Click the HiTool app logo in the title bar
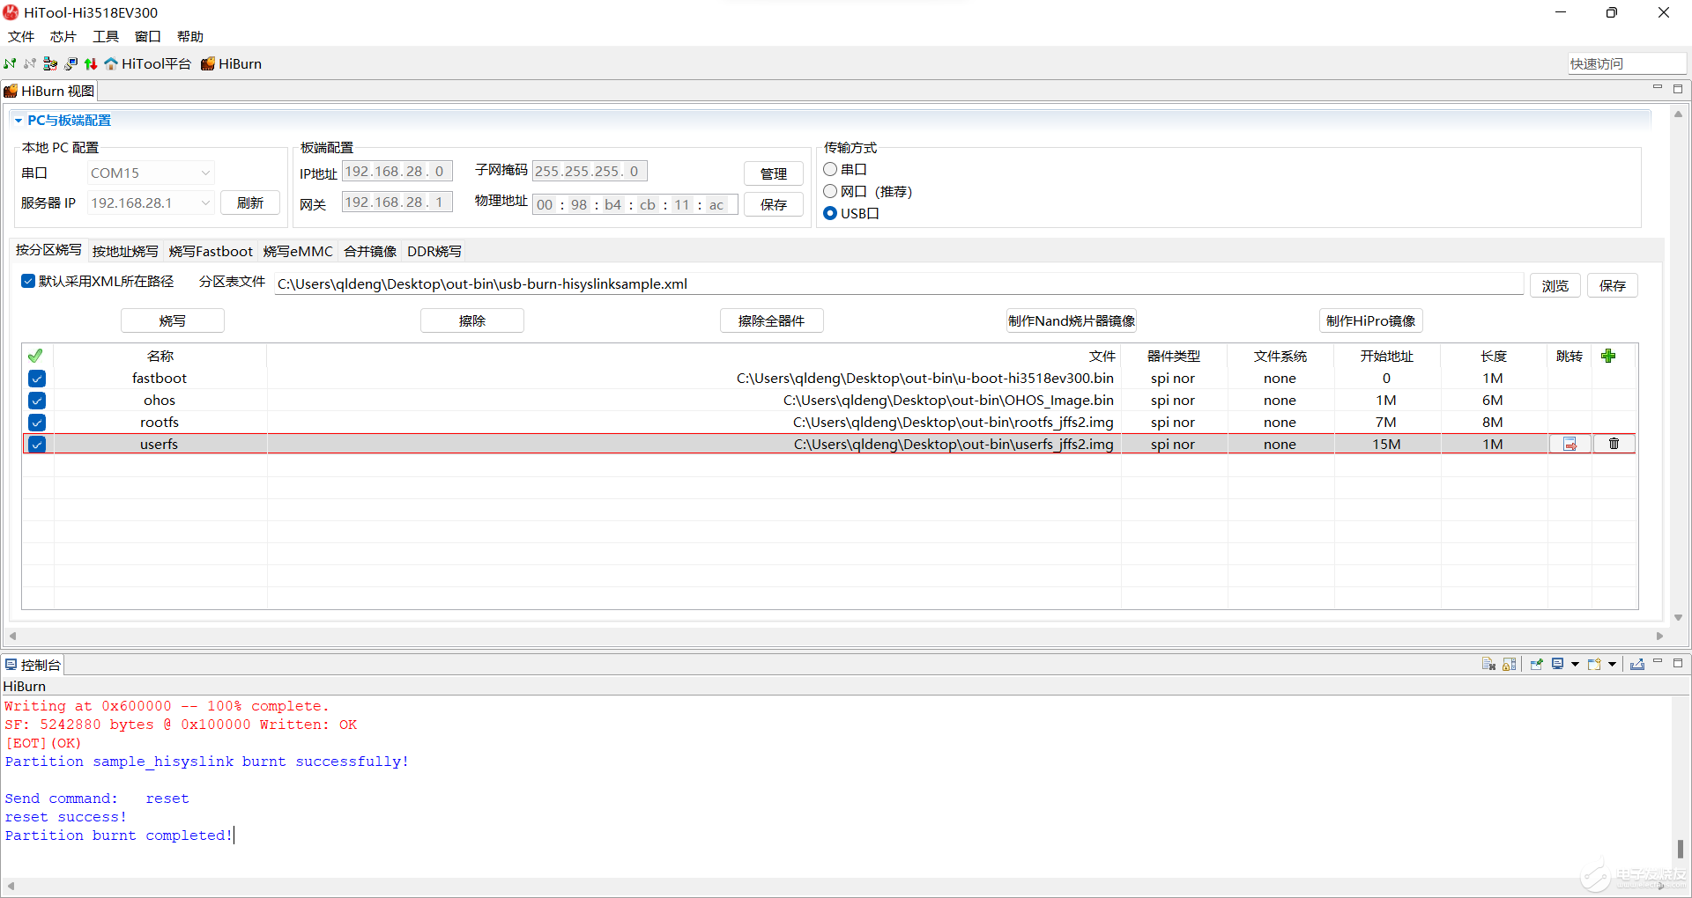This screenshot has height=898, width=1692. pyautogui.click(x=11, y=12)
